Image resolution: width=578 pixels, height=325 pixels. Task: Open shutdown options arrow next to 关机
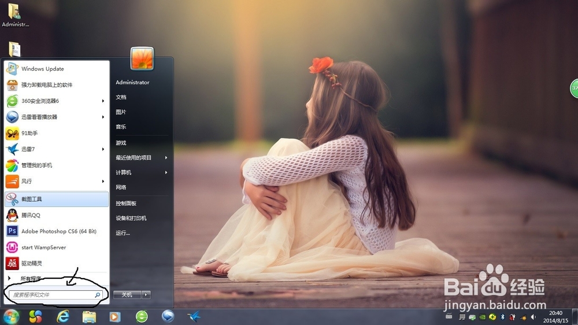146,295
